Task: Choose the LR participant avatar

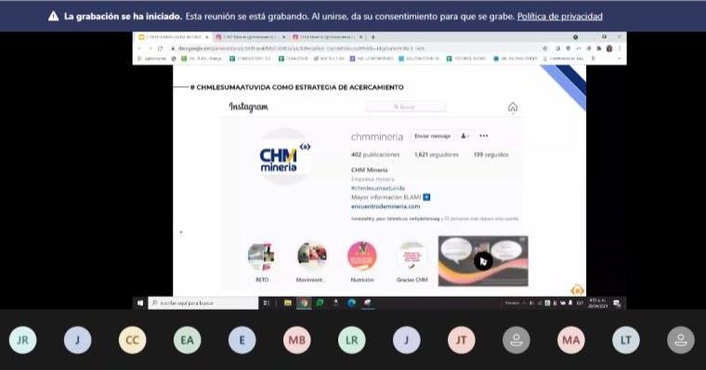Action: (x=352, y=340)
